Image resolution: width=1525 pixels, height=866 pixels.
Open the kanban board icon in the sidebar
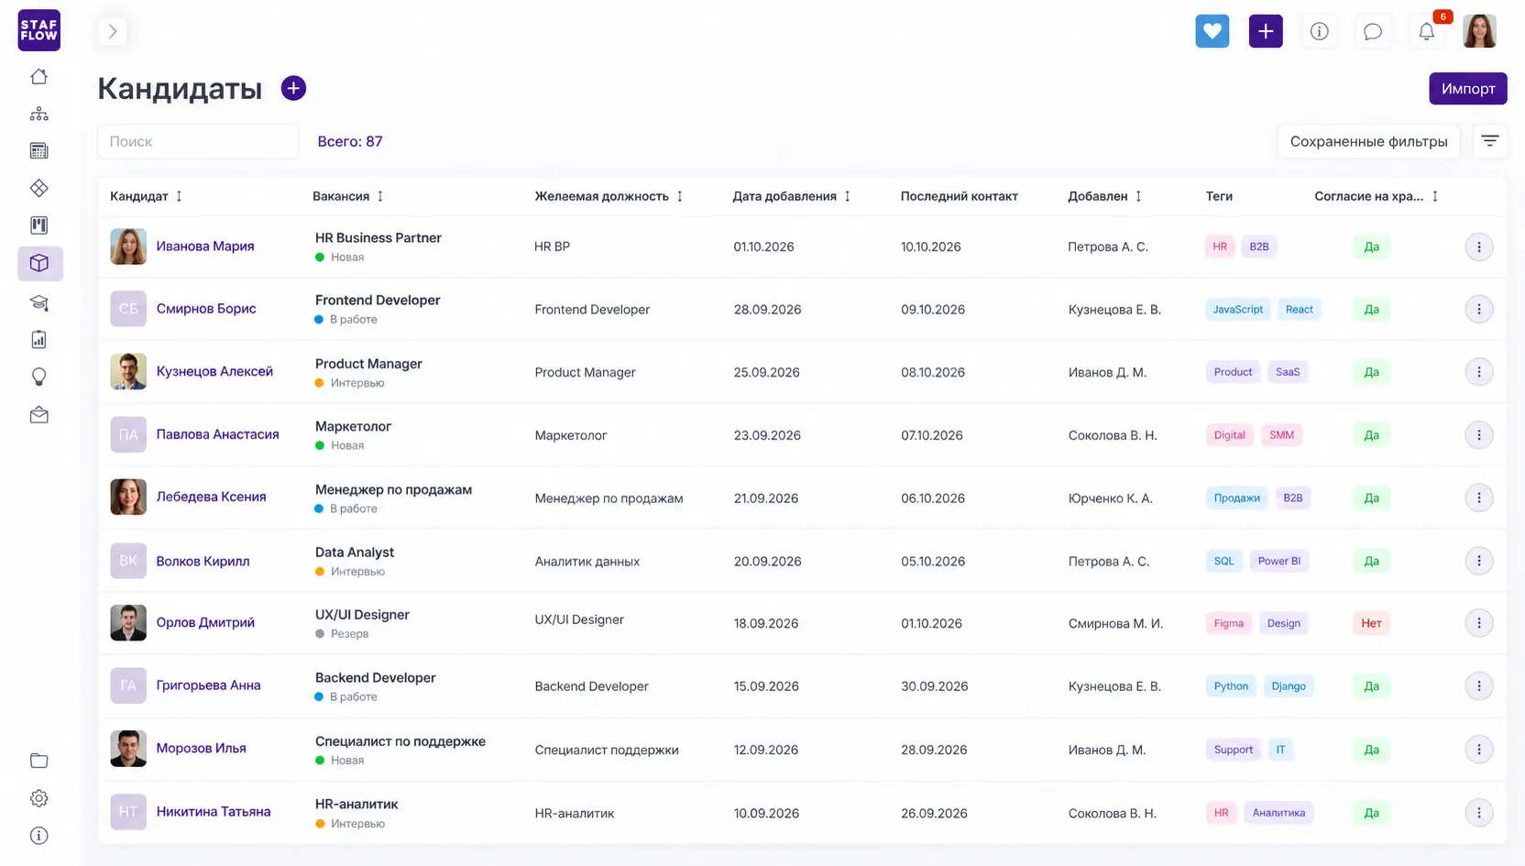tap(38, 225)
